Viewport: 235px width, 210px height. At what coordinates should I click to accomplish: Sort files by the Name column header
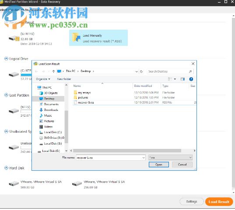point(77,86)
